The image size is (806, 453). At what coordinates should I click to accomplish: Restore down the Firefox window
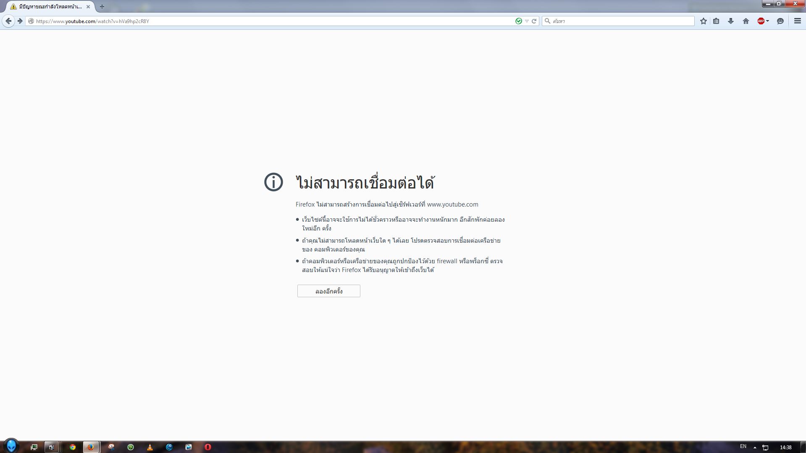[779, 4]
